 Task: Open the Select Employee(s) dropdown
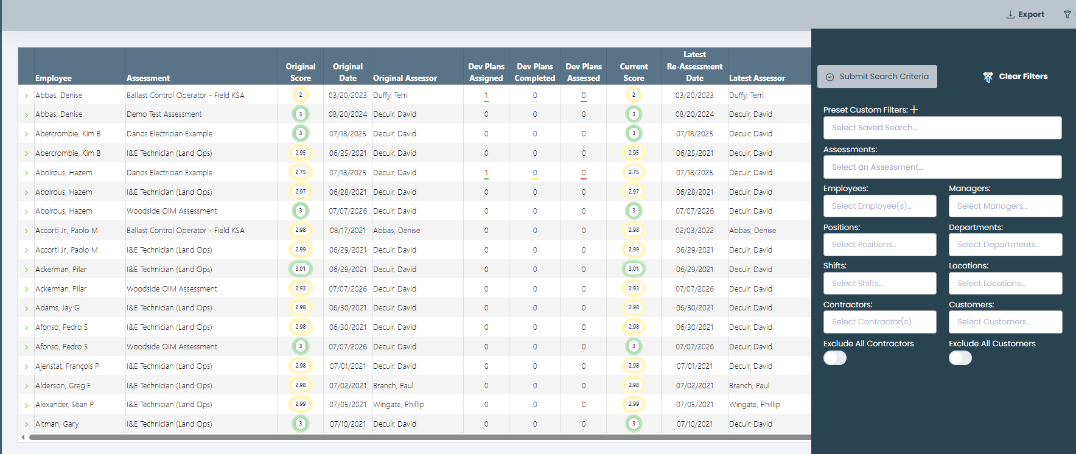click(879, 206)
